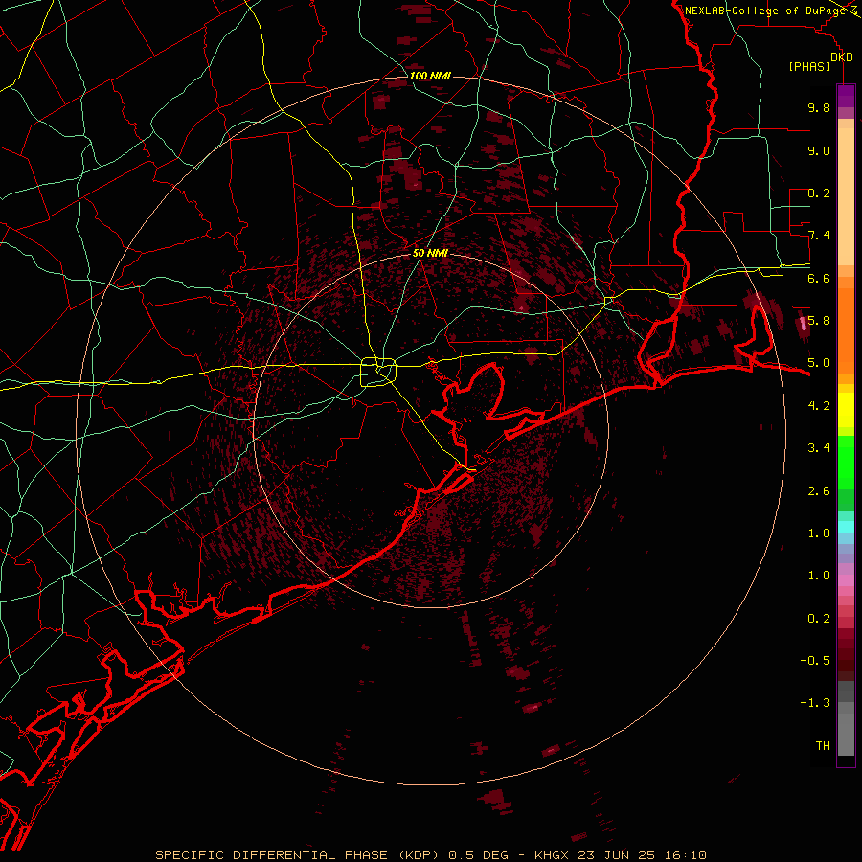
Task: Click the purple top segment of color bar
Action: pos(846,96)
